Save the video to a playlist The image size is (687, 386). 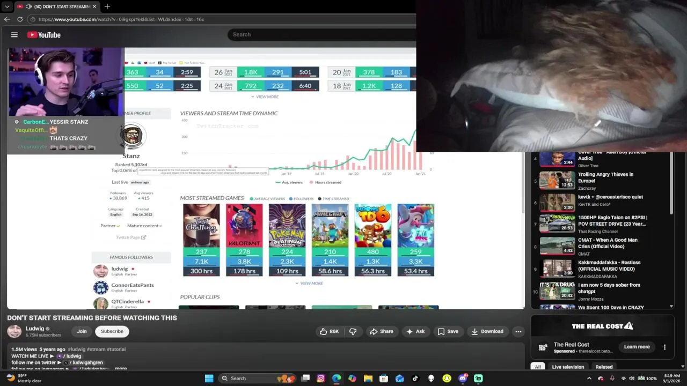(448, 331)
